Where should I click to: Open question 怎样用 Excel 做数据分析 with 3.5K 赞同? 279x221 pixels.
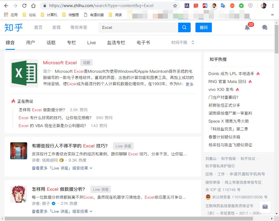pos(42,110)
